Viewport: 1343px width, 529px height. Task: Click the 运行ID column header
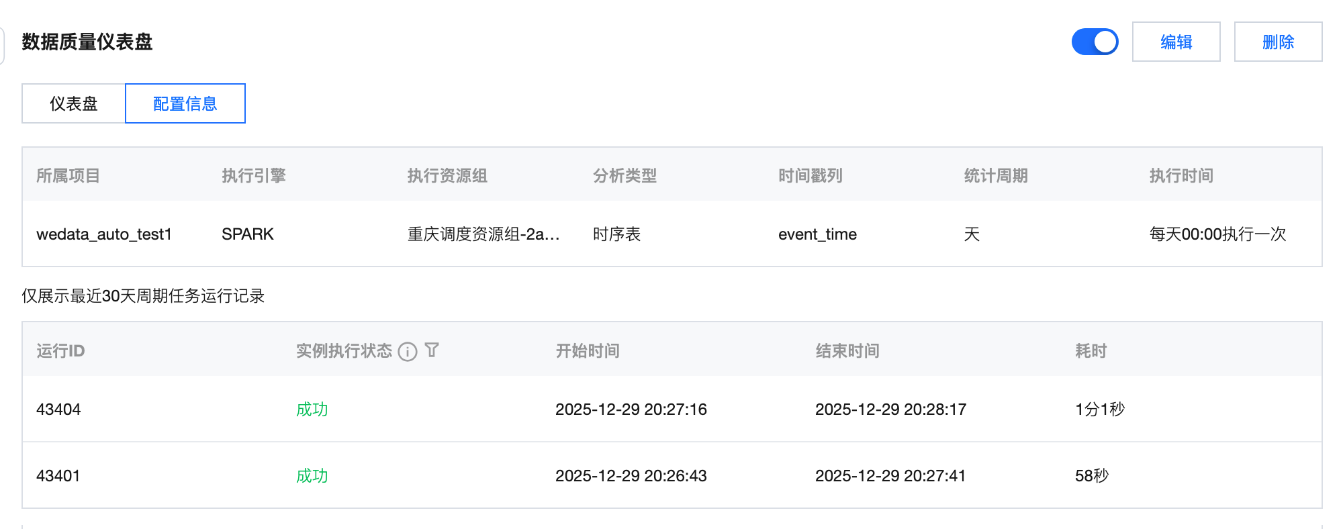click(60, 351)
